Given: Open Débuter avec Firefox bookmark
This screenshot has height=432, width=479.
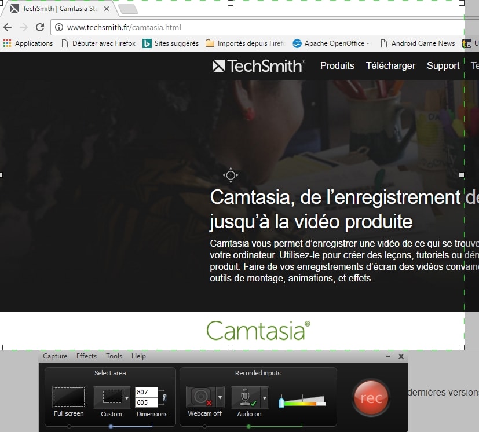Looking at the screenshot, I should coord(98,43).
